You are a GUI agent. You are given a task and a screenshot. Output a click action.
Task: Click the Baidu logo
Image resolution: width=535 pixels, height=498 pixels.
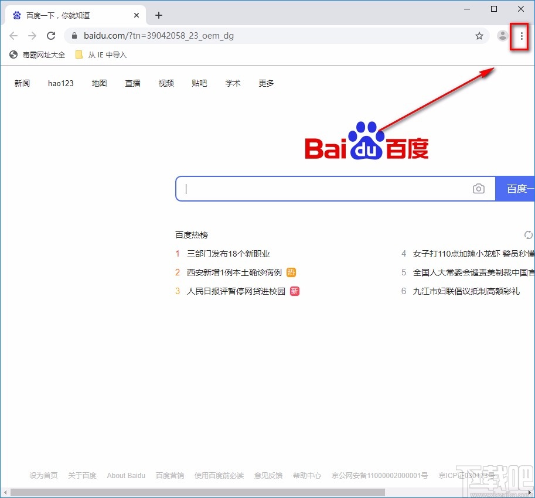click(x=367, y=141)
